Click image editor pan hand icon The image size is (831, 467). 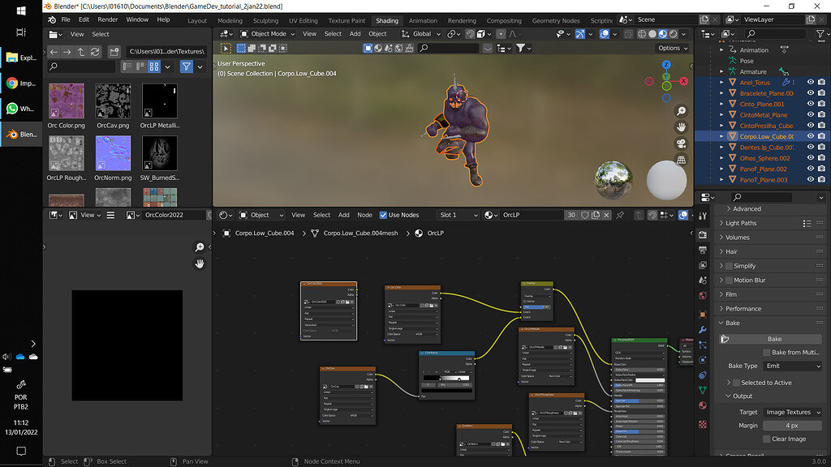click(200, 263)
